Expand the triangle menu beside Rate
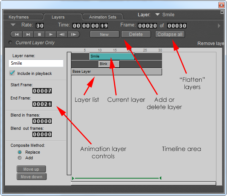227x196 pixels. [x=13, y=25]
